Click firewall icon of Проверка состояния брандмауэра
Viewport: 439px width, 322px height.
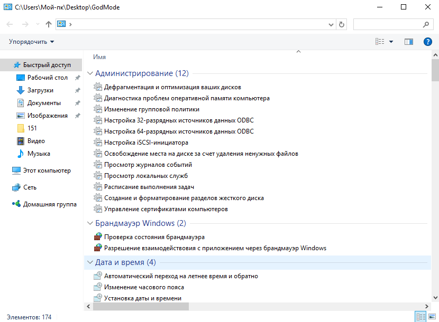pyautogui.click(x=98, y=236)
